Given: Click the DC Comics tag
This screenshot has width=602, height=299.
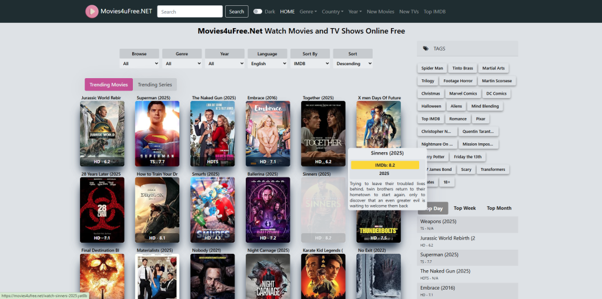Looking at the screenshot, I should coord(496,93).
